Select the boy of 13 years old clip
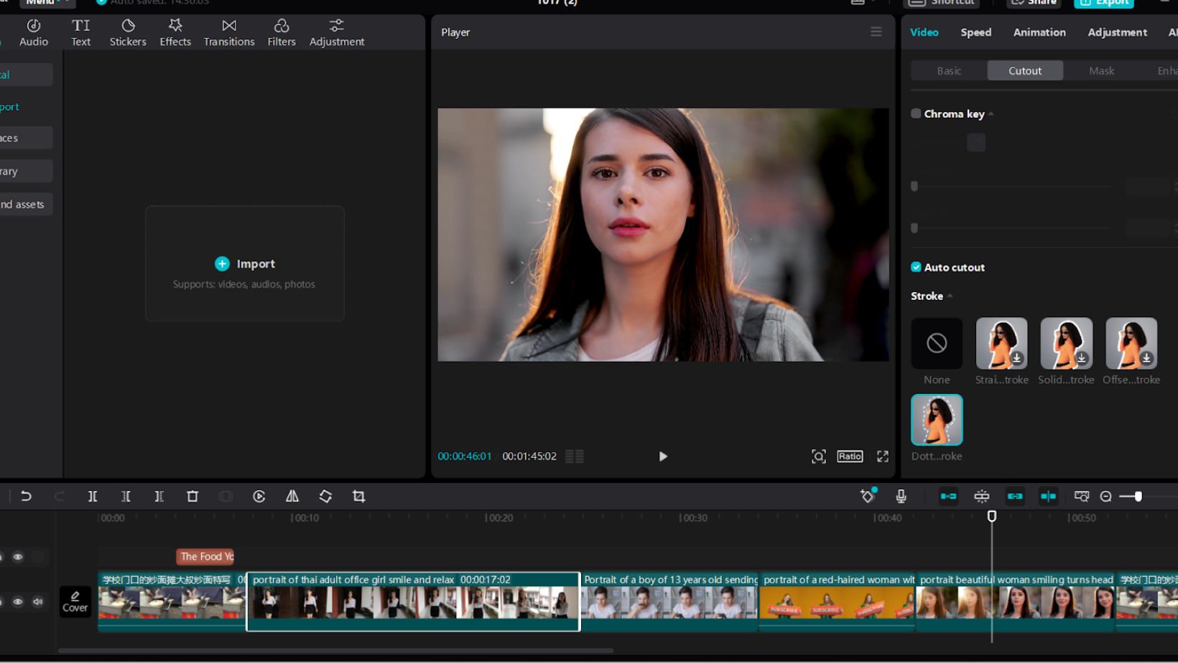Image resolution: width=1178 pixels, height=663 pixels. 669,601
